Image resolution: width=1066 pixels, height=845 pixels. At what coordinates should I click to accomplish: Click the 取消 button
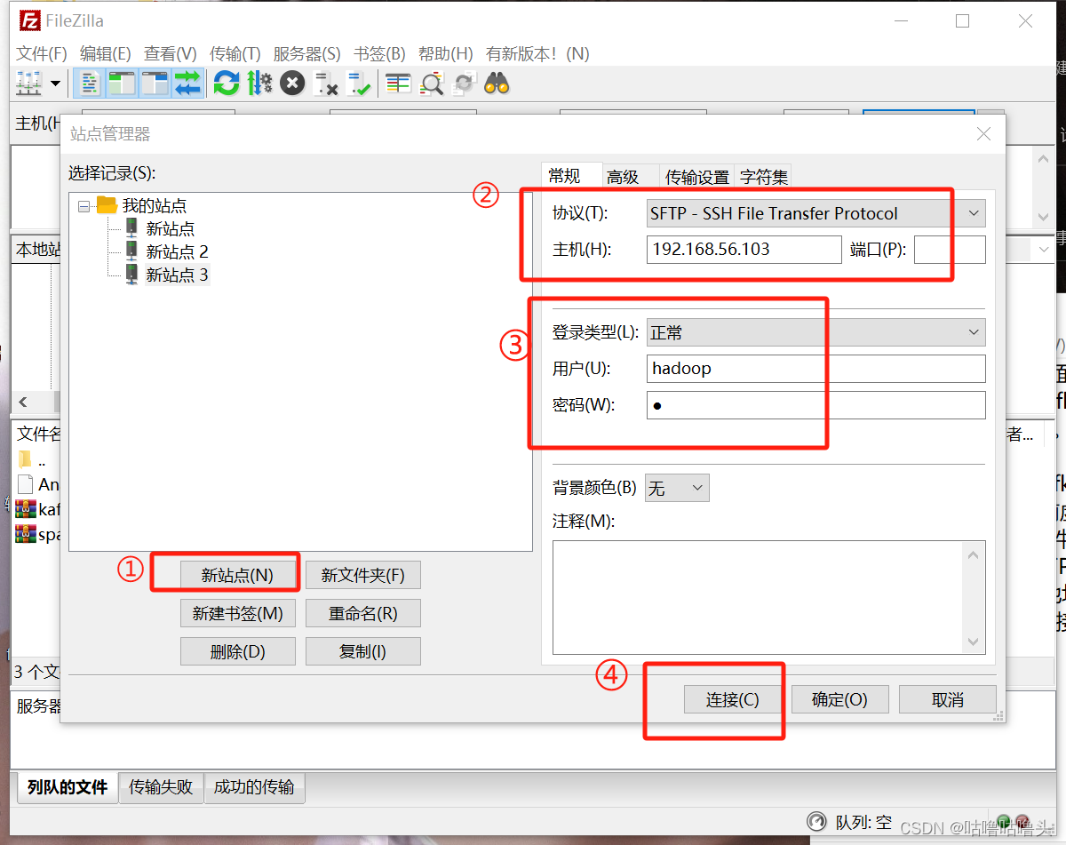point(948,699)
